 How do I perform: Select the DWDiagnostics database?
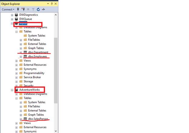28,15
